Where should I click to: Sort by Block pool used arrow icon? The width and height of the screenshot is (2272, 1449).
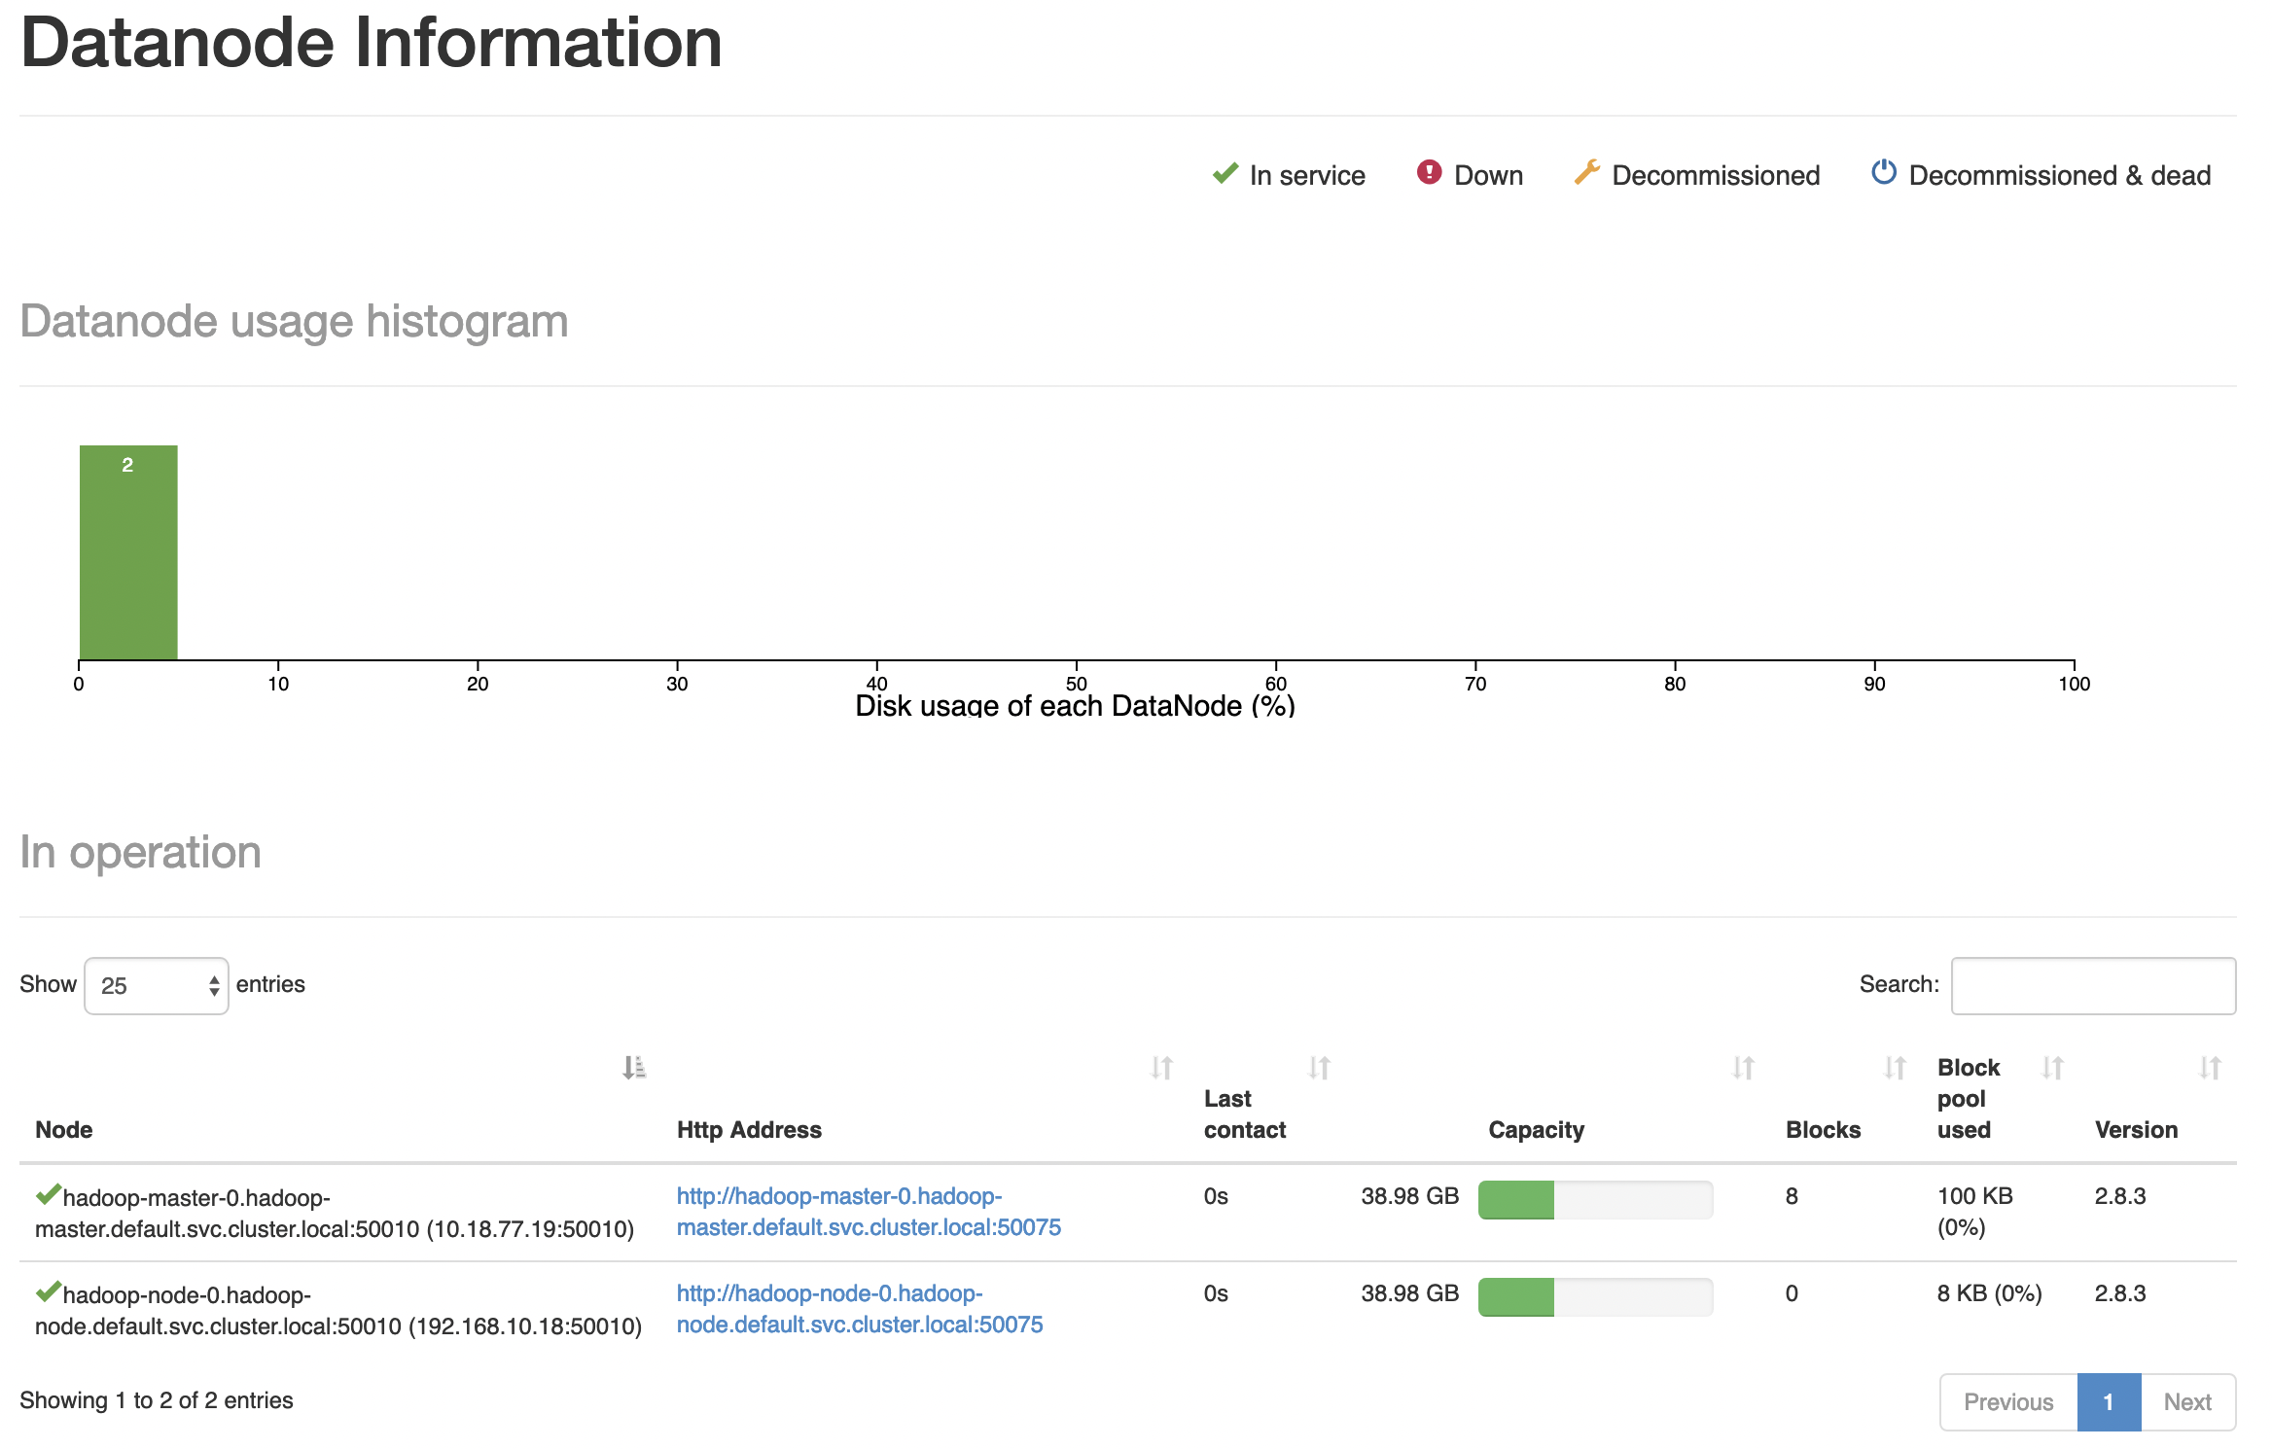(x=2052, y=1068)
